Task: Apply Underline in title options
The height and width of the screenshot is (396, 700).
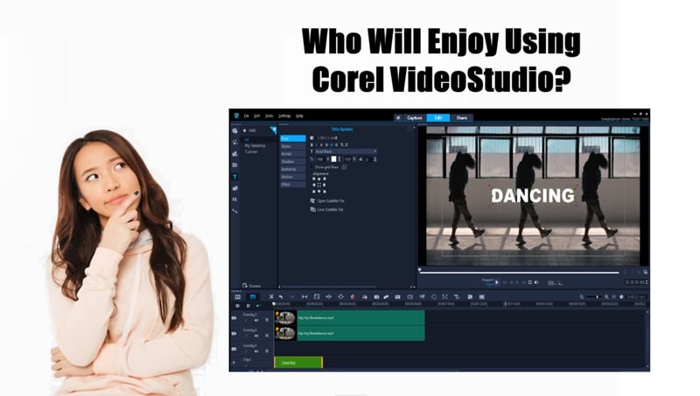Action: pyautogui.click(x=321, y=145)
